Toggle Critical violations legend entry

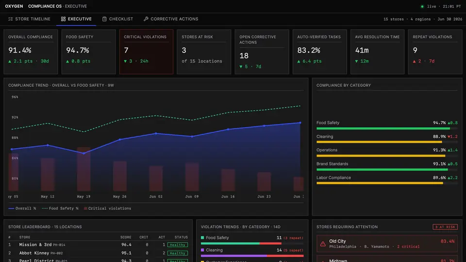tap(108, 209)
